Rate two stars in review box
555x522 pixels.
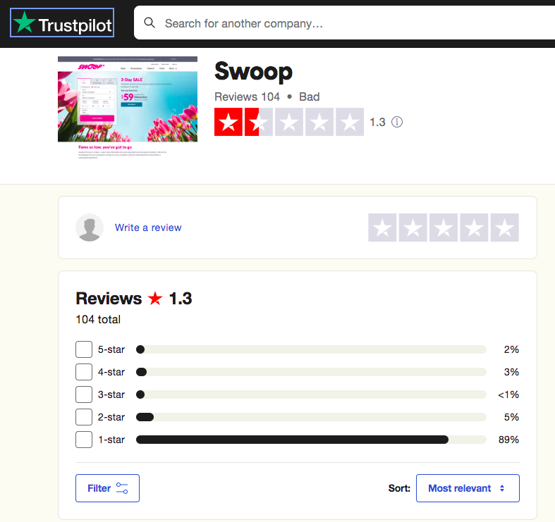tap(413, 228)
